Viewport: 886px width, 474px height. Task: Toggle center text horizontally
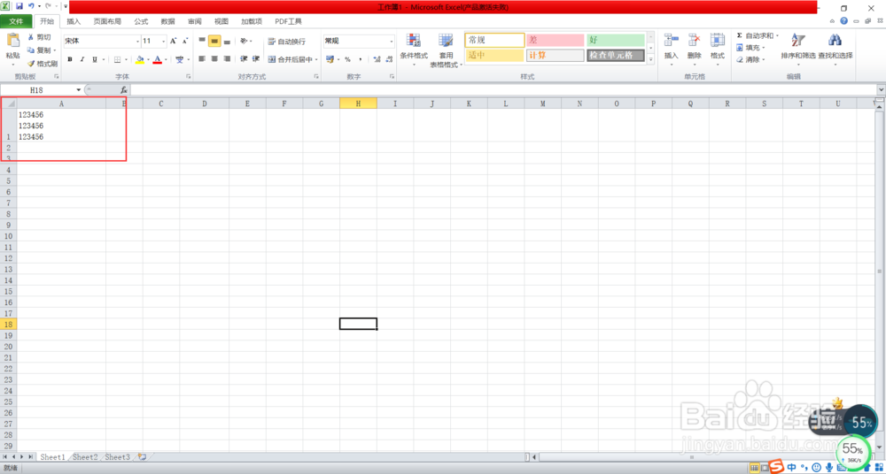pos(214,58)
